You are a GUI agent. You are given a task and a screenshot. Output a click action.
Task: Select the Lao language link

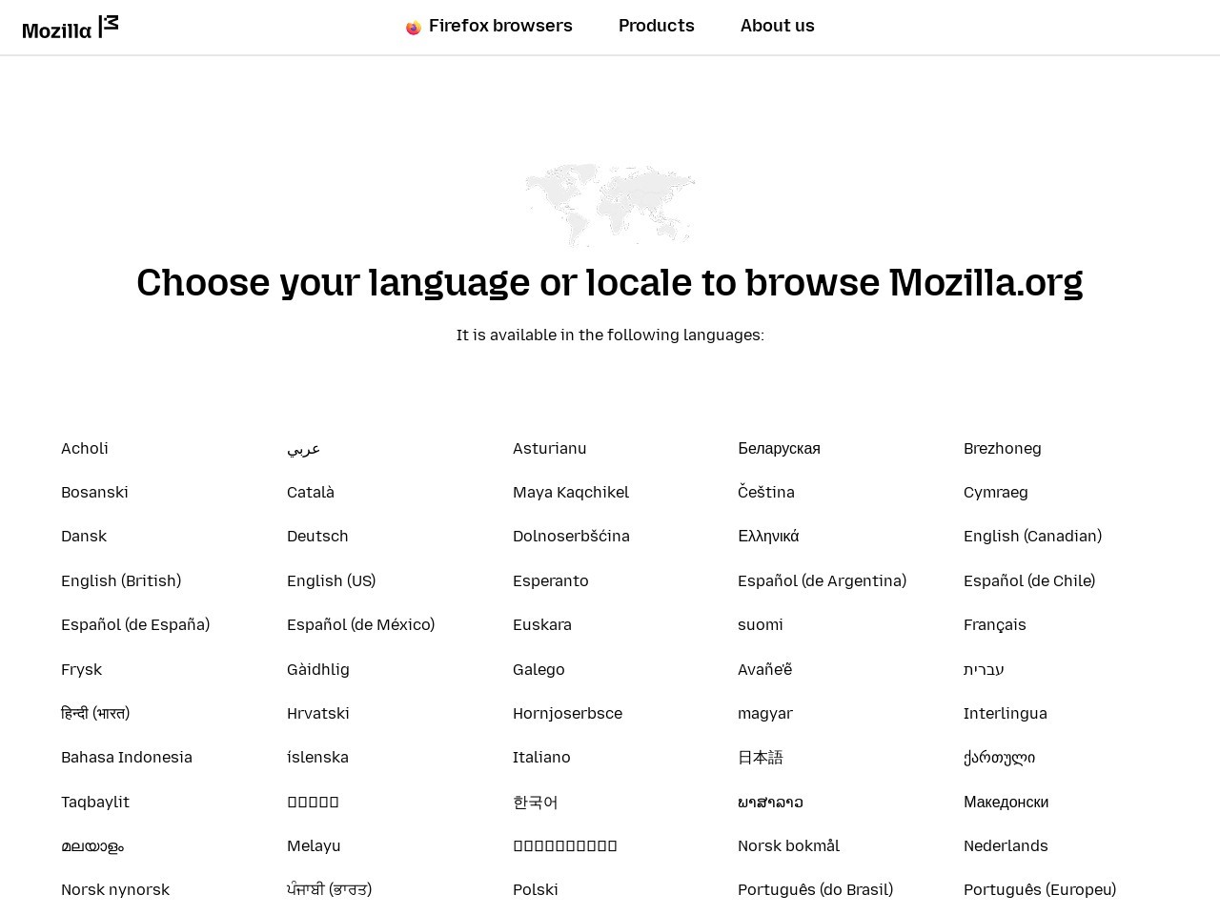tap(770, 802)
